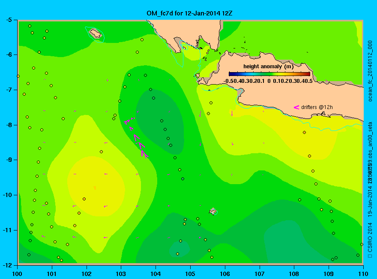The width and height of the screenshot is (377, 279).
Task: Click the darkest green oval patch near 104E, 8S
Action: pyautogui.click(x=160, y=121)
